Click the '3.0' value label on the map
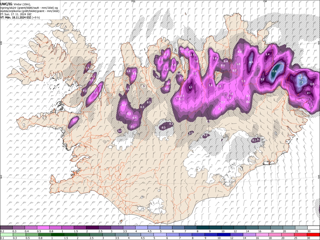This screenshot has width=320, height=240. [312, 84]
